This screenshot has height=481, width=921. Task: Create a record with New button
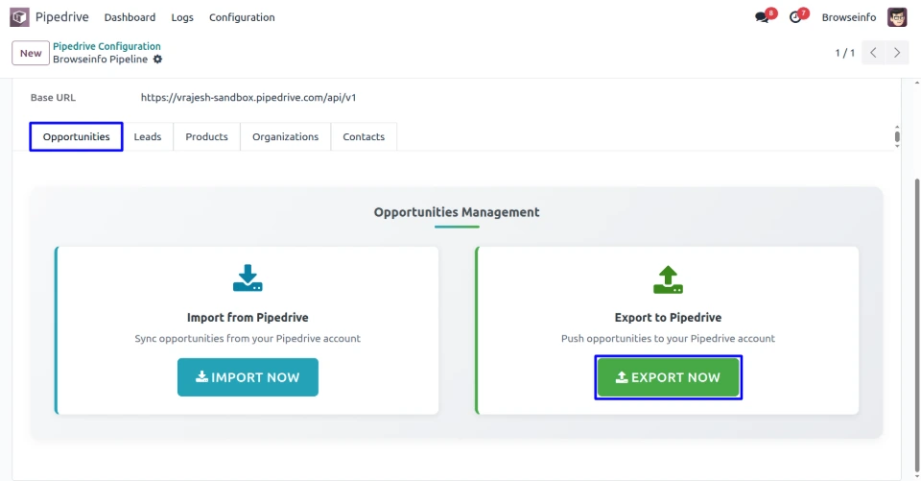pyautogui.click(x=31, y=54)
